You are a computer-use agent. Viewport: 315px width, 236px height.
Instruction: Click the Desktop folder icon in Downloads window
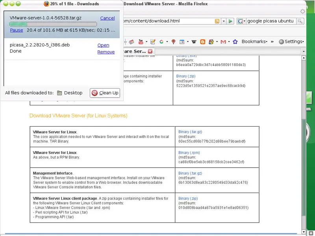(59, 93)
